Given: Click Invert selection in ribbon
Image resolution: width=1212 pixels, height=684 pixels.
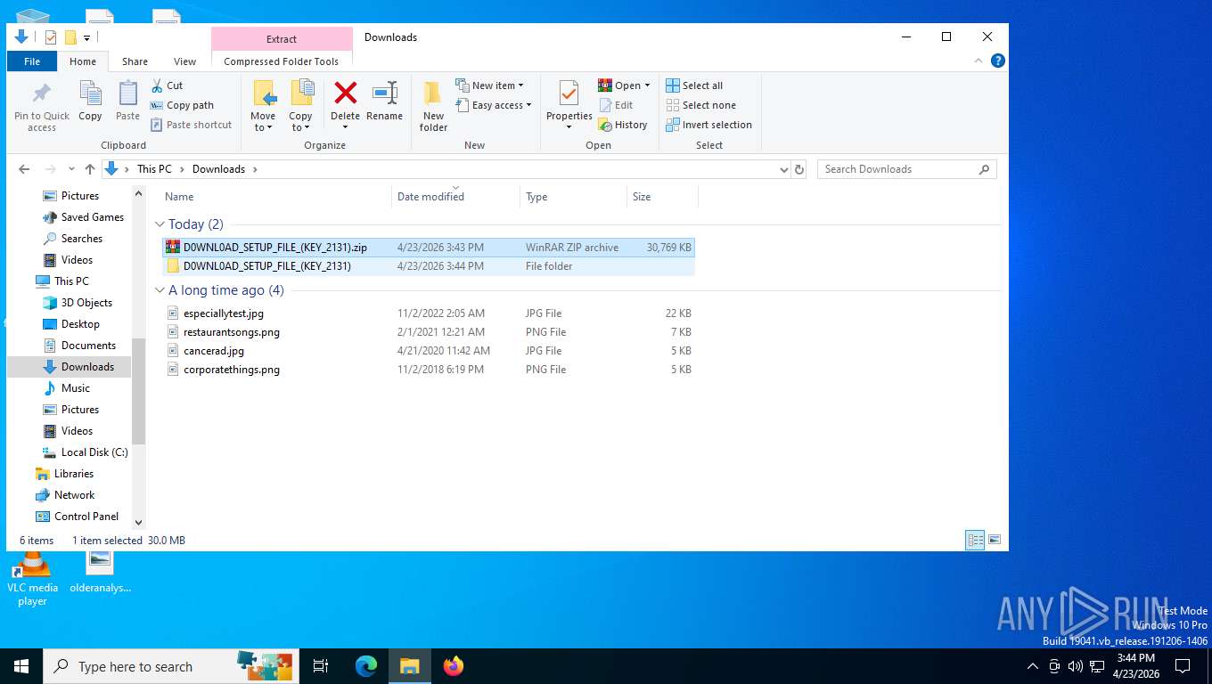Looking at the screenshot, I should click(709, 125).
